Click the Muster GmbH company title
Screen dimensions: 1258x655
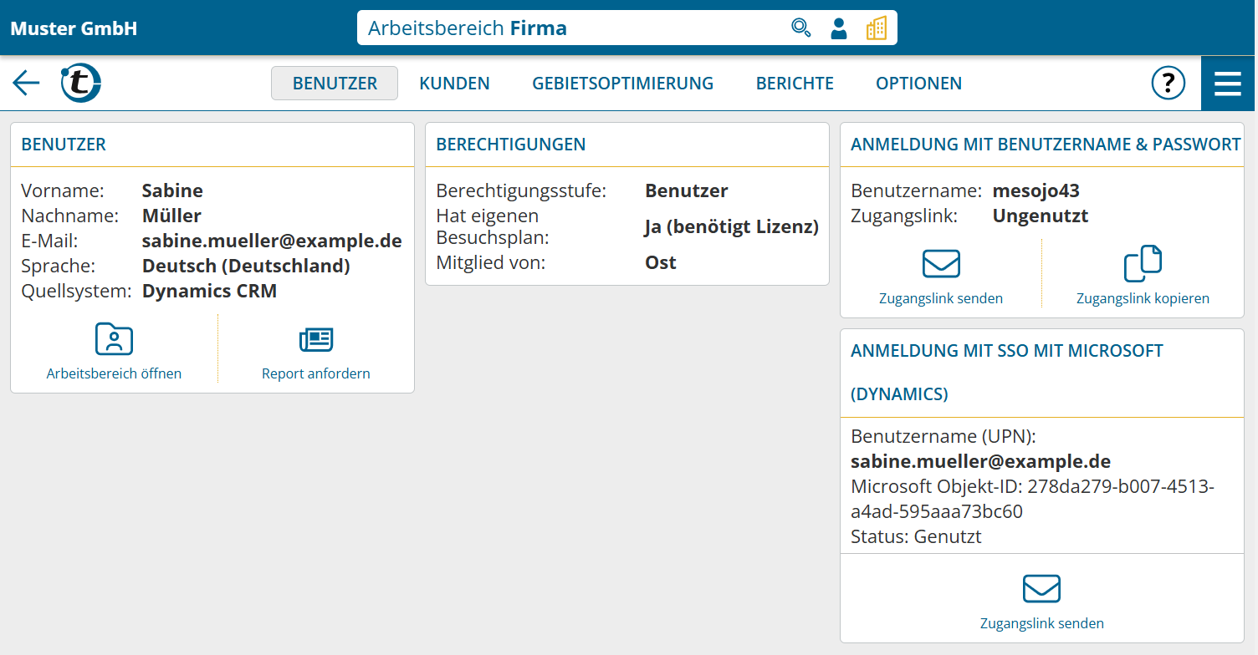point(74,28)
